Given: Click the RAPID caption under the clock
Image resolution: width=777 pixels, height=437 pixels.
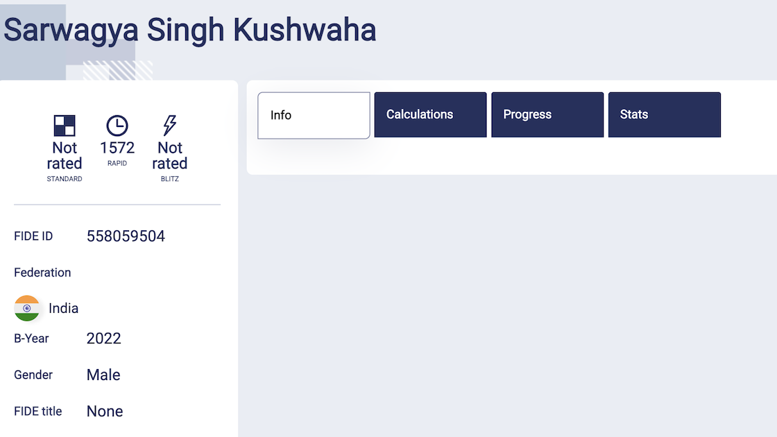Looking at the screenshot, I should (x=117, y=164).
